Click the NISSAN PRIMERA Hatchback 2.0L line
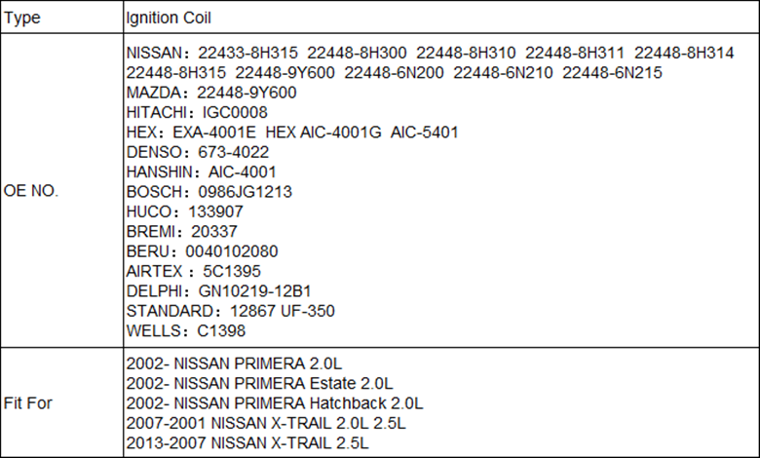Image resolution: width=760 pixels, height=458 pixels. coord(275,403)
